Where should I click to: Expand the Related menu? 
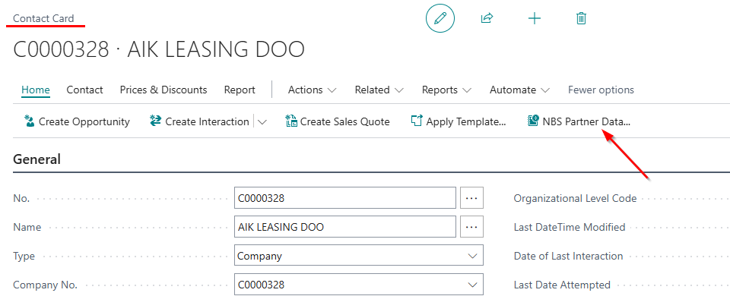[379, 90]
